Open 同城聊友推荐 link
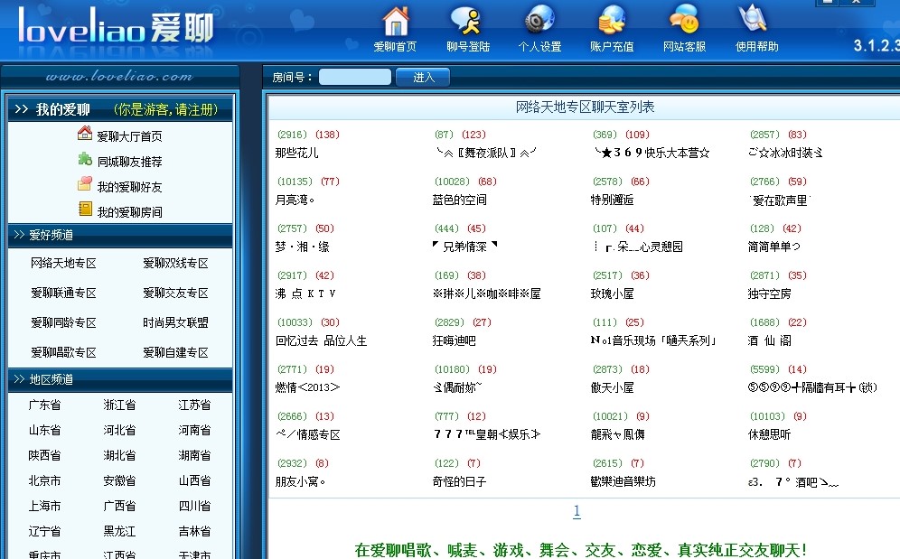This screenshot has width=900, height=559. (x=129, y=162)
